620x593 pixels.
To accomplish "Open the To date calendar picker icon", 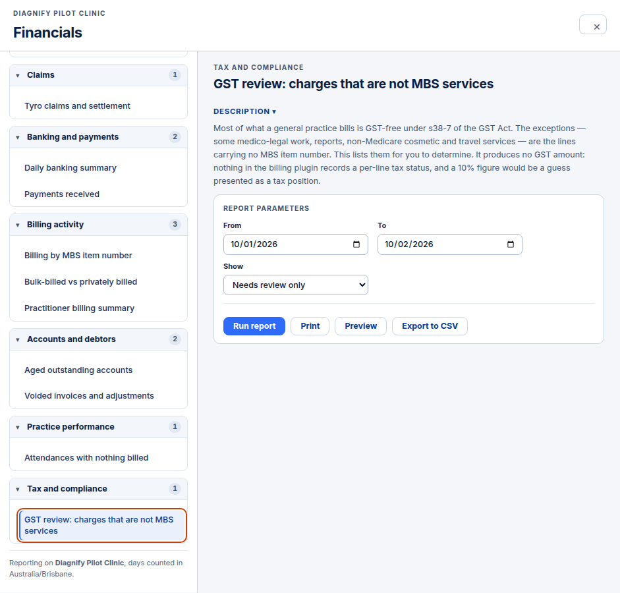I will (x=511, y=244).
